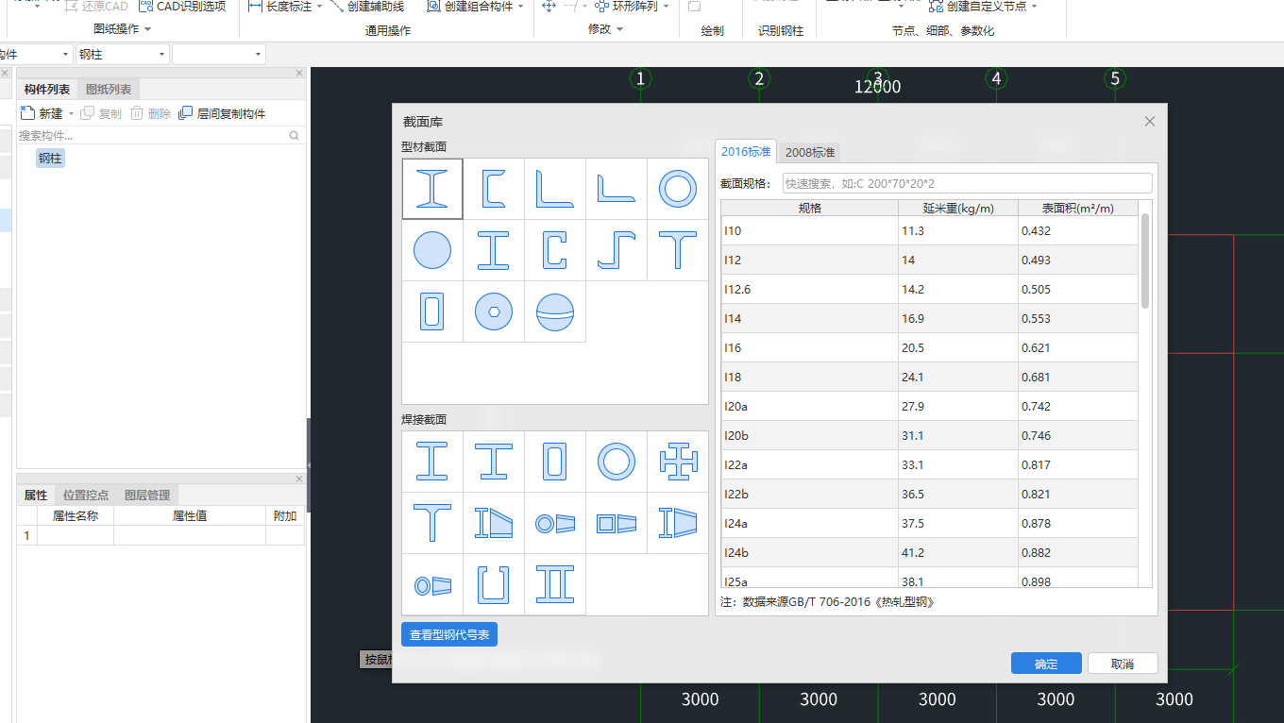Select the I22b specification row
This screenshot has width=1284, height=723.
tap(930, 494)
